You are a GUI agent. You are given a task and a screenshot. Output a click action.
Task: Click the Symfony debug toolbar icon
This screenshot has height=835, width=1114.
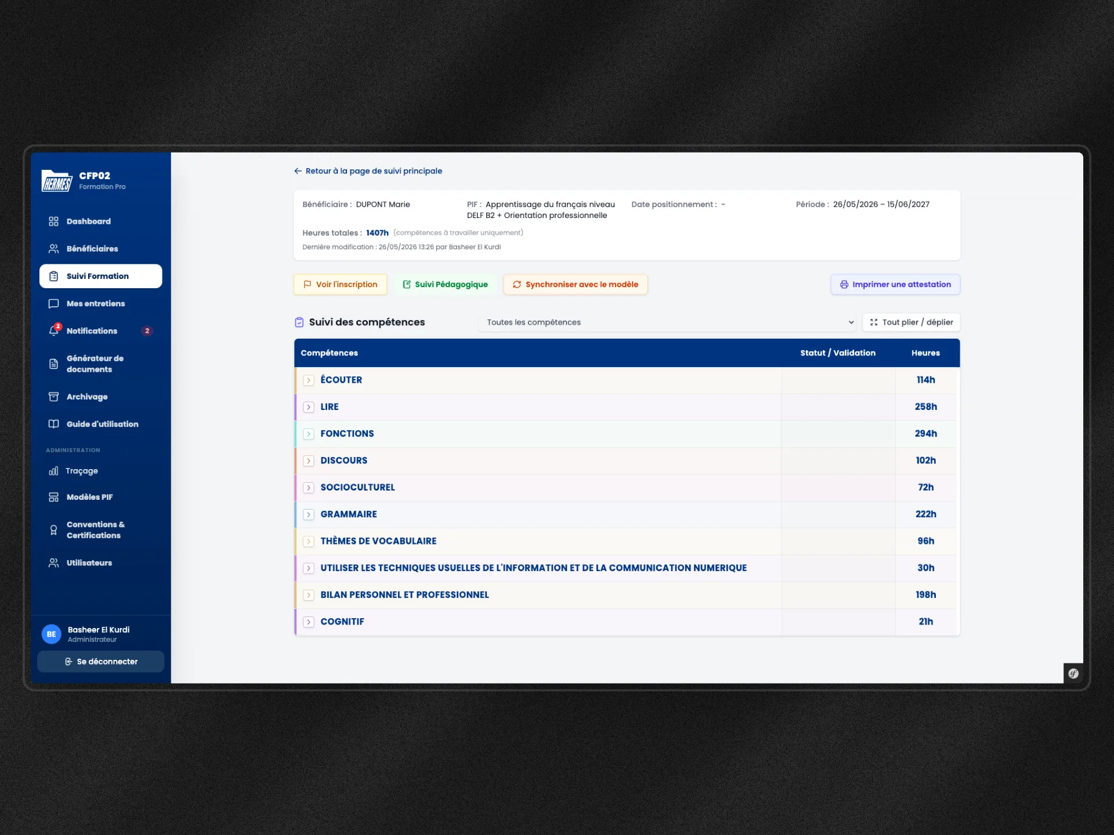pos(1073,673)
